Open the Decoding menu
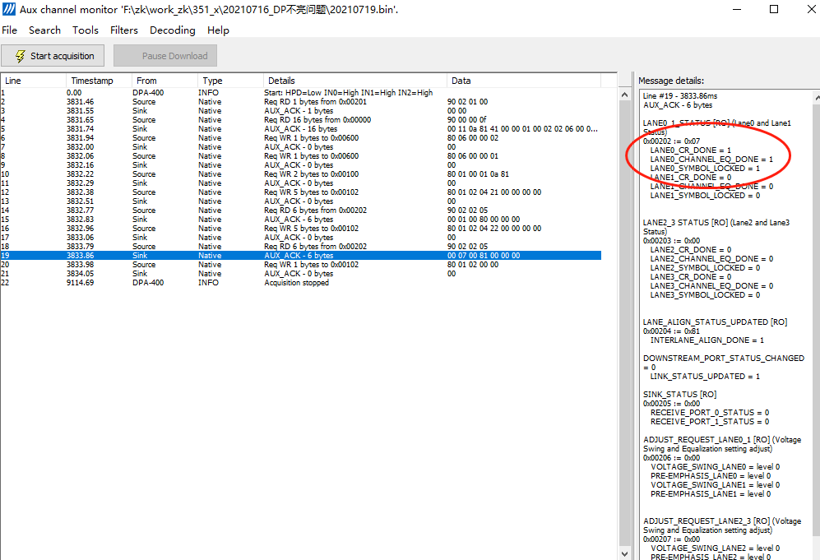Screen dimensions: 820x560 point(172,30)
